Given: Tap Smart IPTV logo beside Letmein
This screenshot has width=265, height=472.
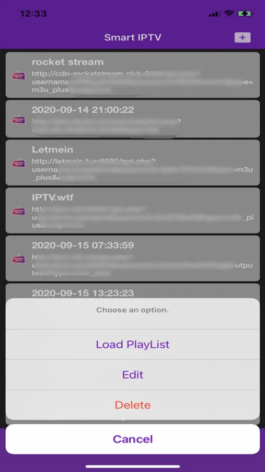Looking at the screenshot, I should point(19,163).
